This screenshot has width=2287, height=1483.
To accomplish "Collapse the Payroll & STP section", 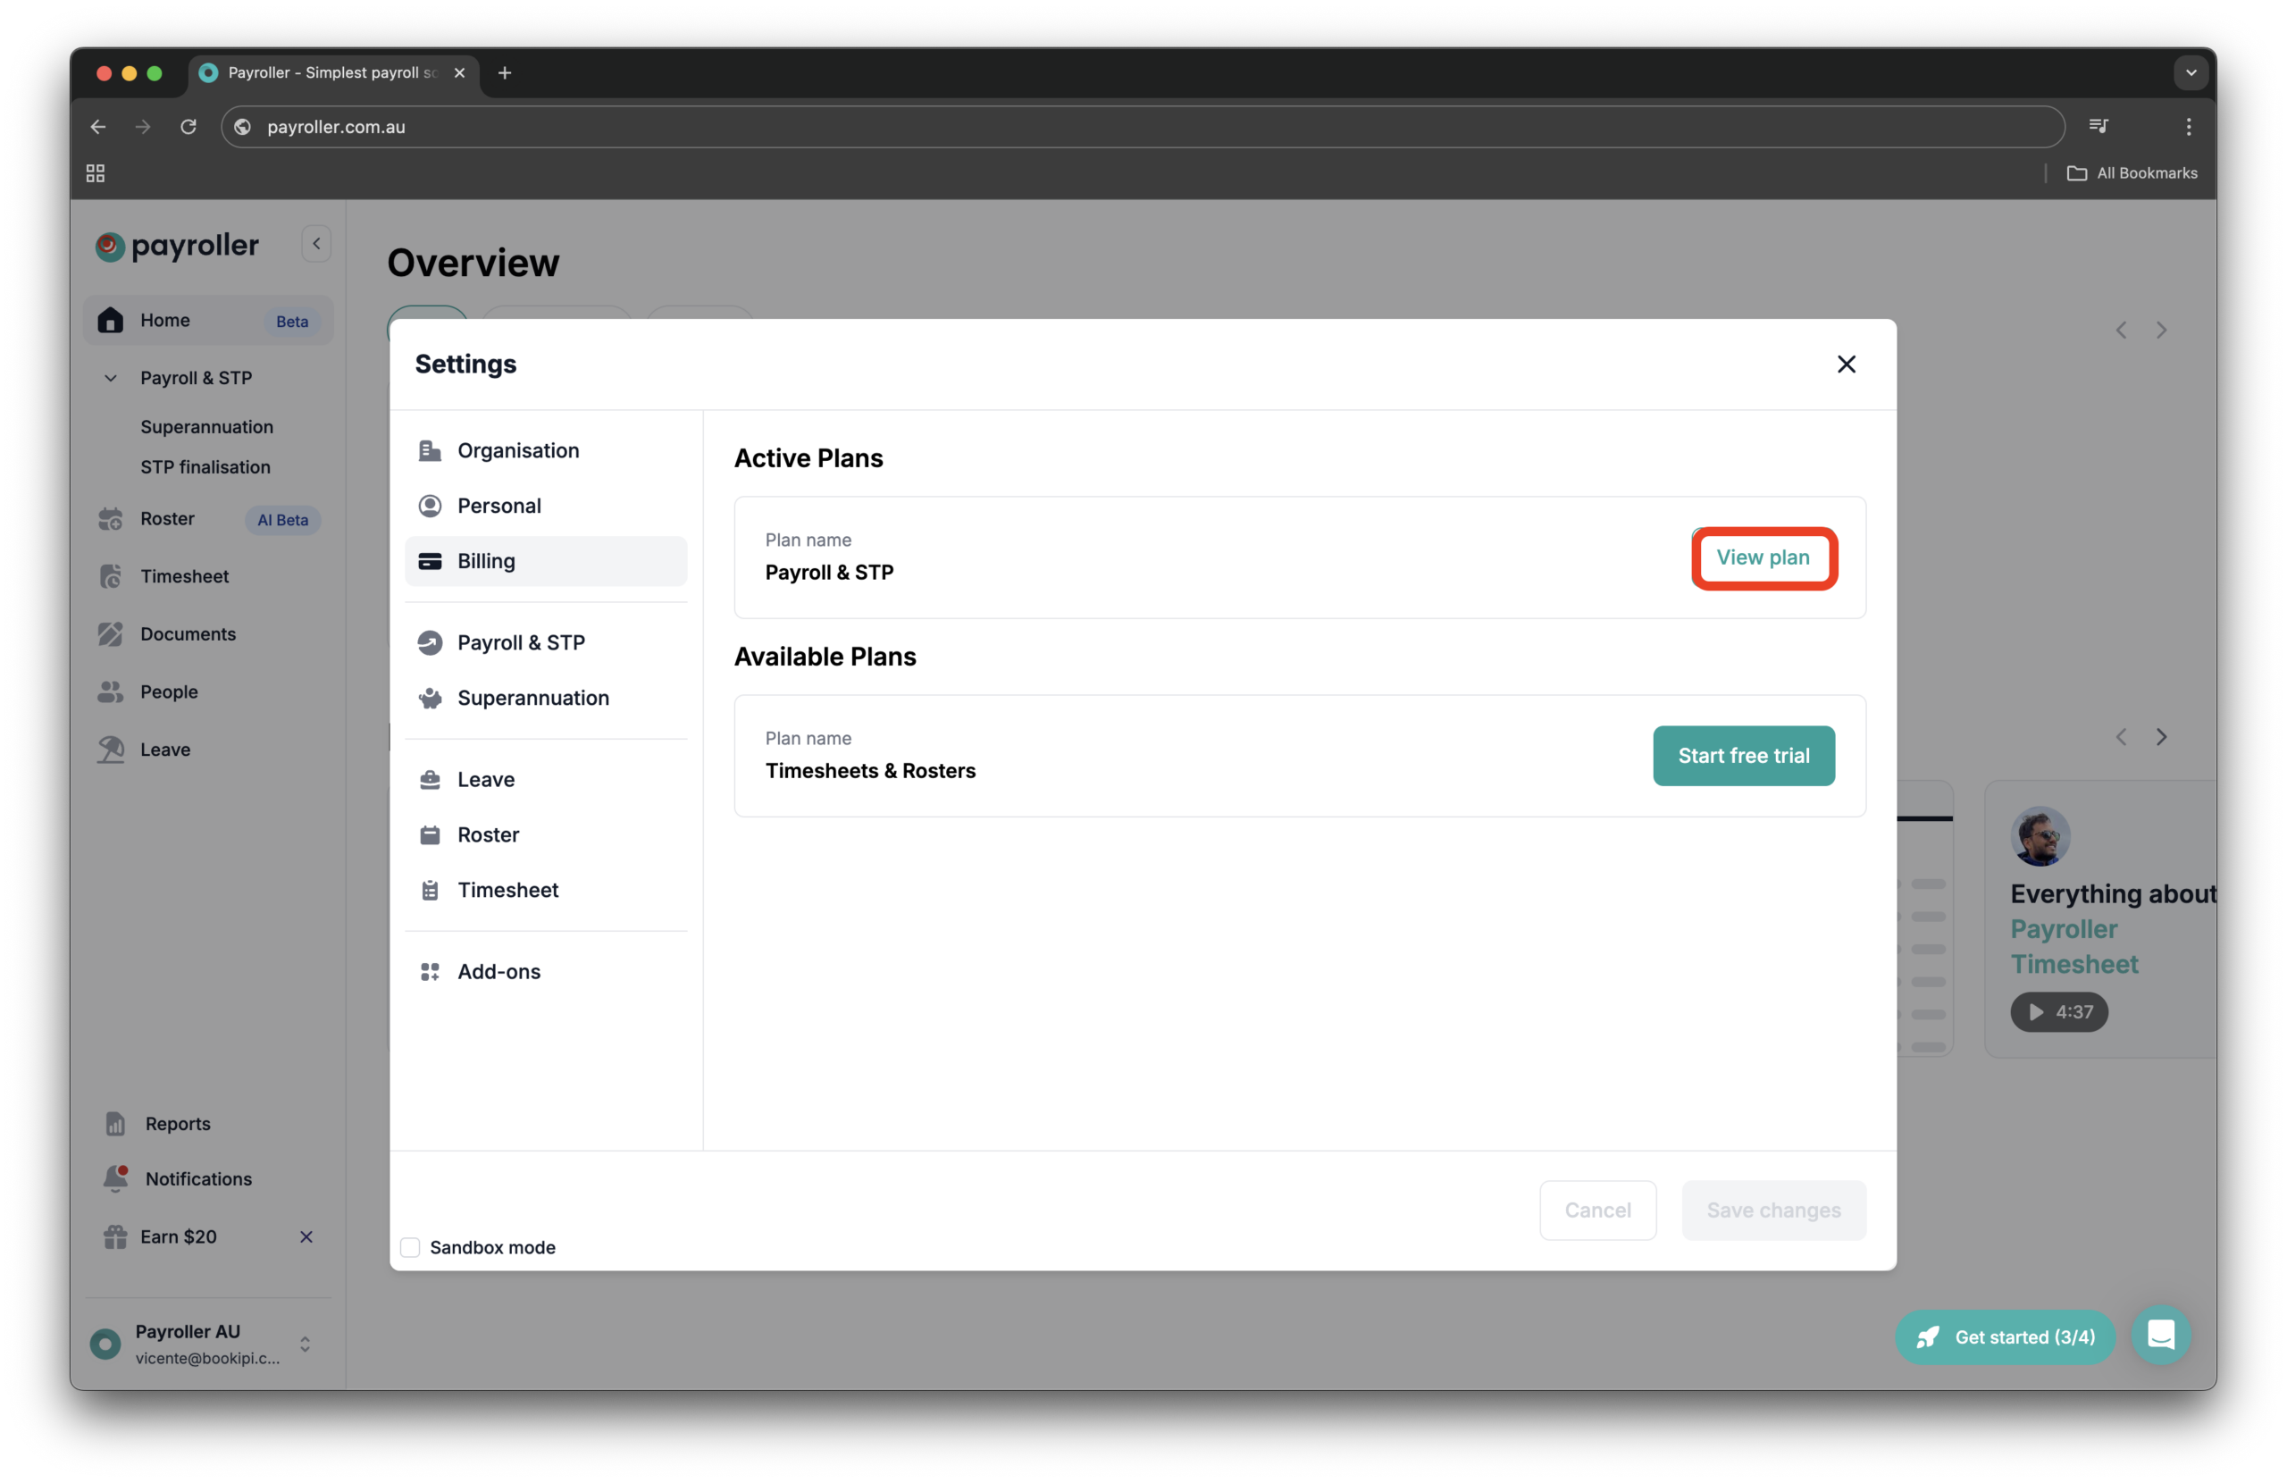I will coord(110,378).
